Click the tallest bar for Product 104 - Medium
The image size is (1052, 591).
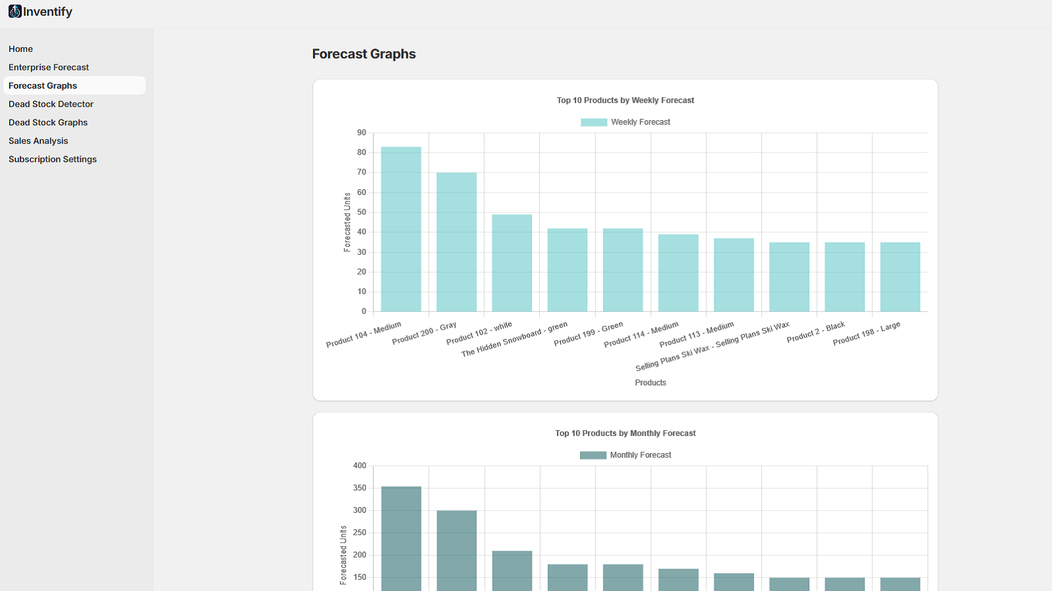(400, 230)
